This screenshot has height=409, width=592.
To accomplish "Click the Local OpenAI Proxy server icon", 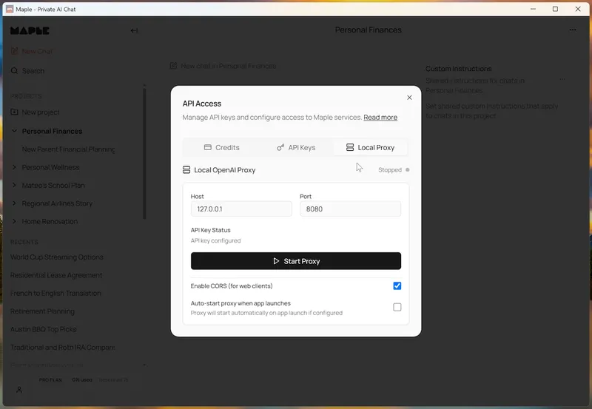I will coord(186,170).
